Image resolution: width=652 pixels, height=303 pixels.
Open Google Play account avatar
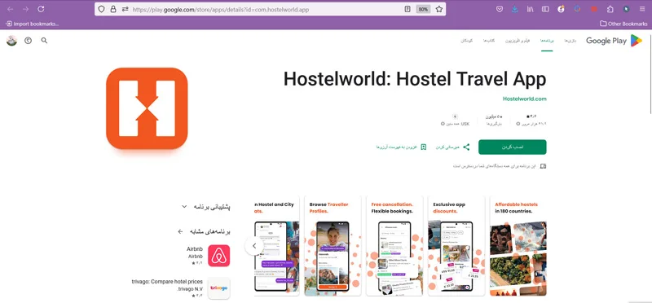(11, 41)
